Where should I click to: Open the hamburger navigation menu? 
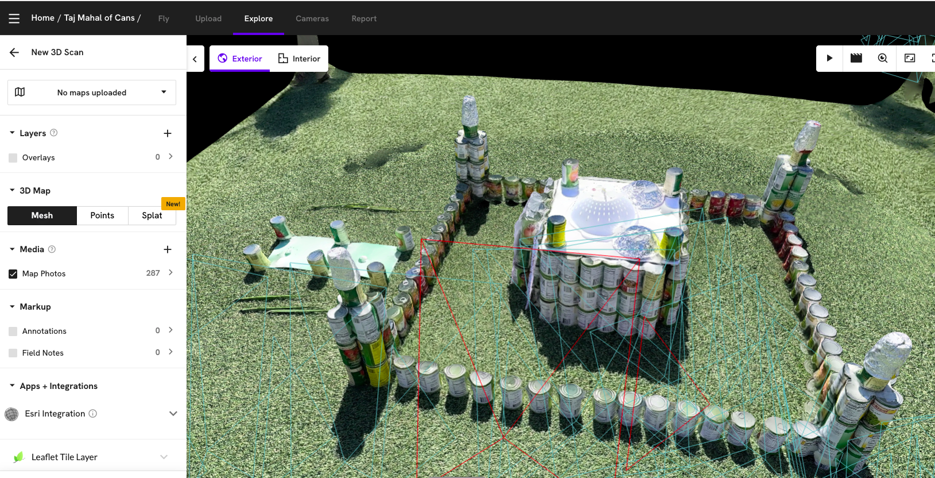(x=14, y=18)
